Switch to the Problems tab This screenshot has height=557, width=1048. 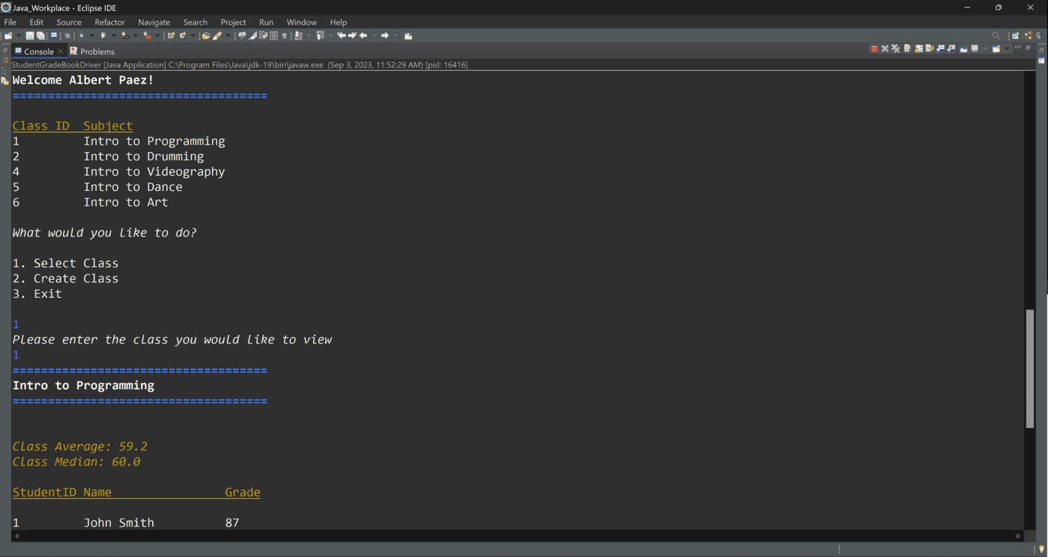(92, 51)
